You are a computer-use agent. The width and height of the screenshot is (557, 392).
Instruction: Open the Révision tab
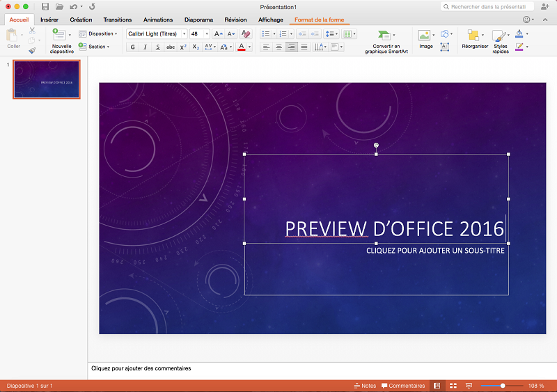235,19
